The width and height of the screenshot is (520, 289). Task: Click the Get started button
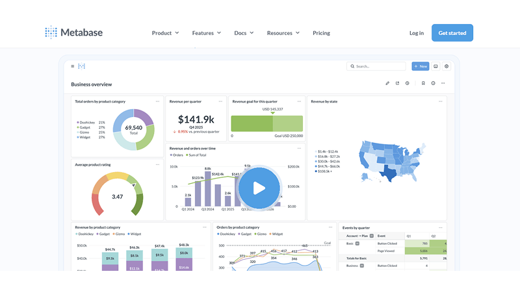coord(452,33)
